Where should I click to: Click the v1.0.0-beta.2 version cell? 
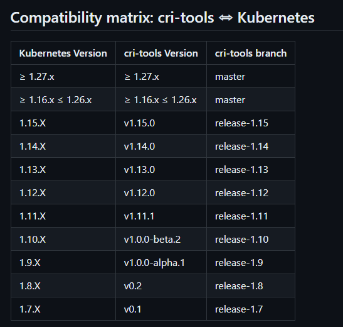[x=161, y=239]
